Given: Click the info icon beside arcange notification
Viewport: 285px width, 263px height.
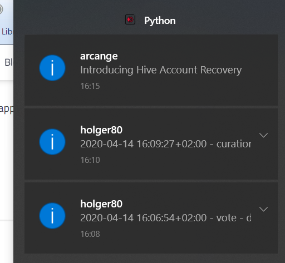Looking at the screenshot, I should 52,68.
